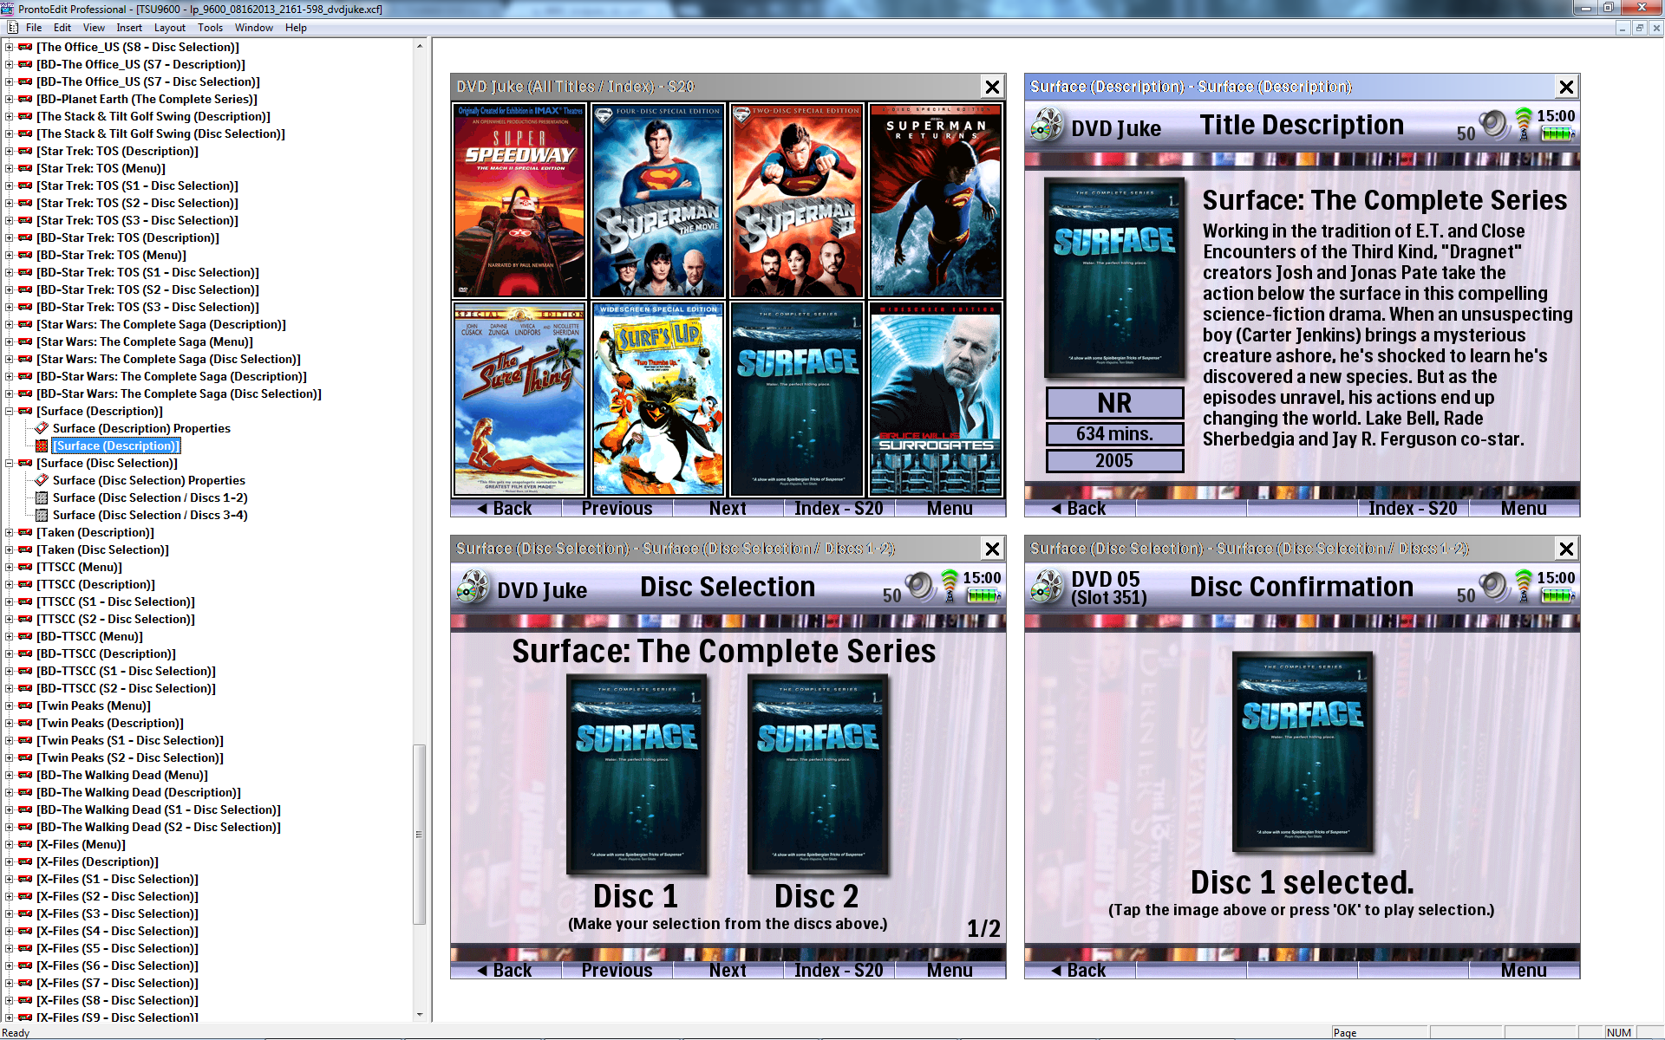Click DVD reel icon in Disc Confirmation panel
Screen dimensions: 1665x1040
[x=1047, y=588]
